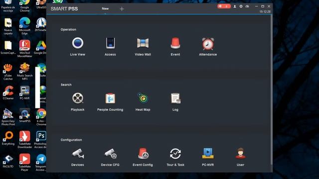Screen dimensions: 319x179
Task: Select Photoshop desktop shortcut
Action: [41, 140]
